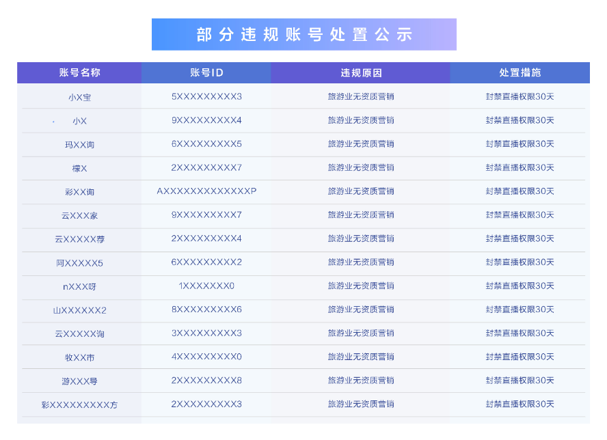Click account ID 5XXXXXXXXX3
The height and width of the screenshot is (440, 607).
[x=206, y=96]
